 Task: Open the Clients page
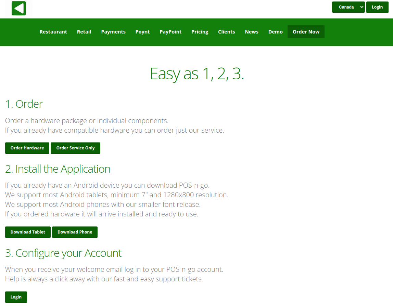[226, 32]
